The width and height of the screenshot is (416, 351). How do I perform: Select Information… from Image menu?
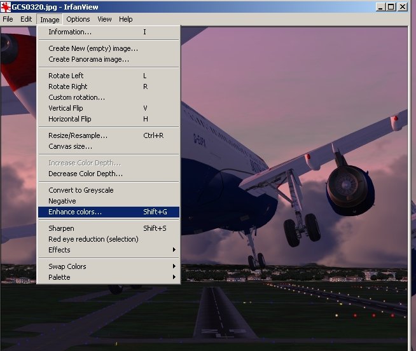70,32
